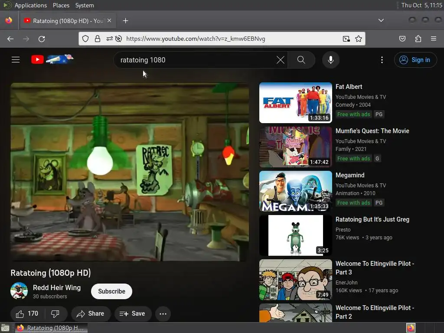The width and height of the screenshot is (444, 333).
Task: Open Firefox application menu
Action: 434,39
